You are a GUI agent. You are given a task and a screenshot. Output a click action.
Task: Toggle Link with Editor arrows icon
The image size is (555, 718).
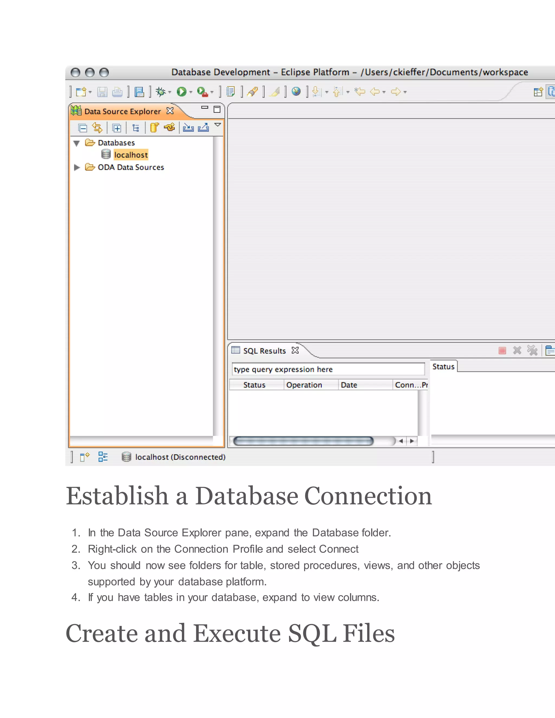tap(97, 128)
